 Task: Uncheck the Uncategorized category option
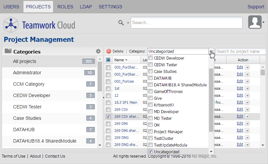[x=151, y=152]
